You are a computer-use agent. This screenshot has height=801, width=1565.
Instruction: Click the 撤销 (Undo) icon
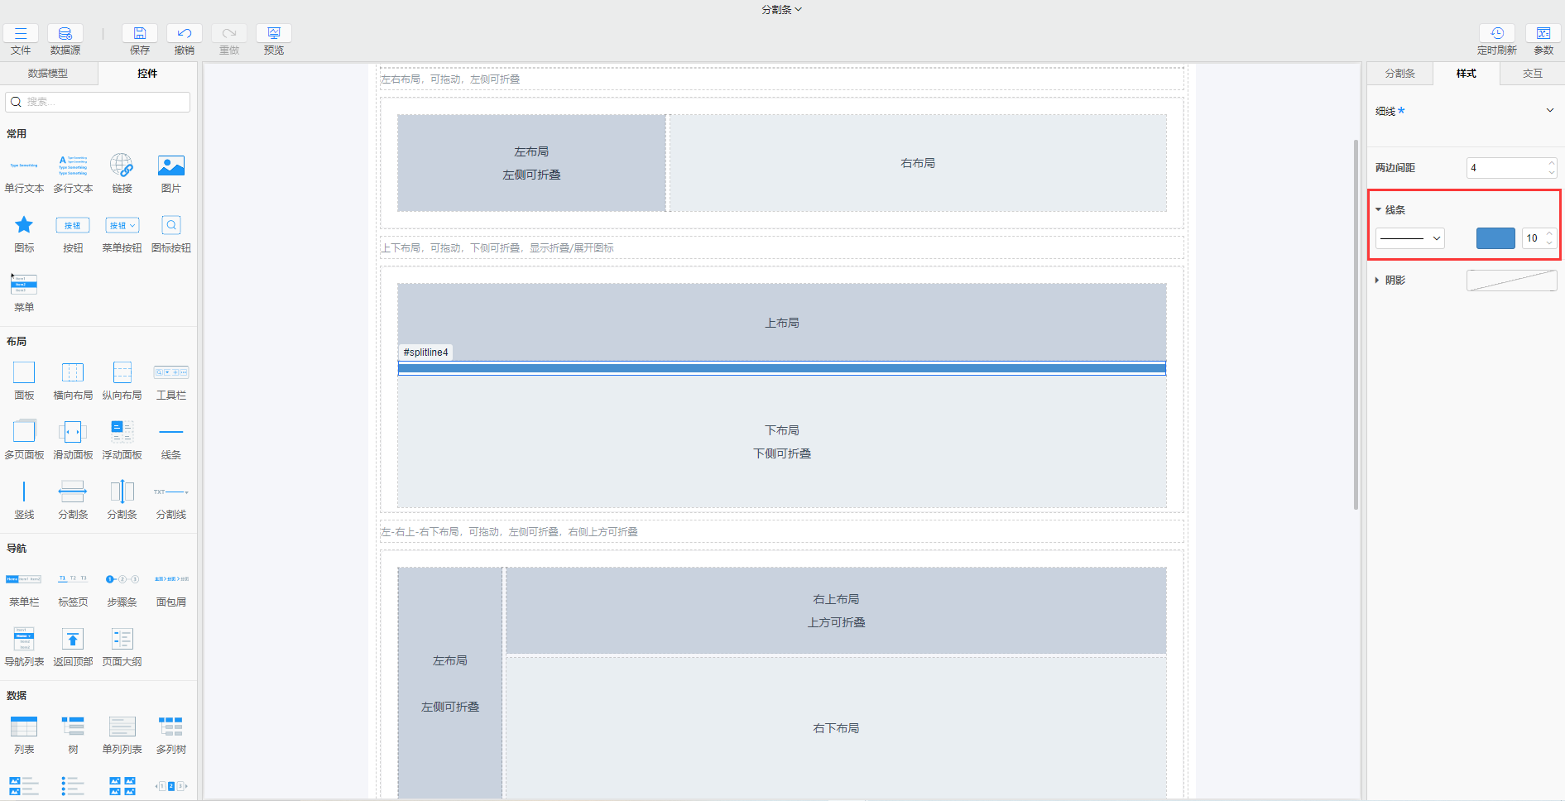[184, 34]
